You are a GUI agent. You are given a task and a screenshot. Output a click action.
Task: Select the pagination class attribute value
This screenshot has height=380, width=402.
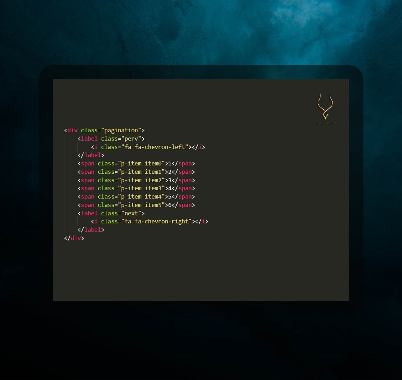pos(121,130)
